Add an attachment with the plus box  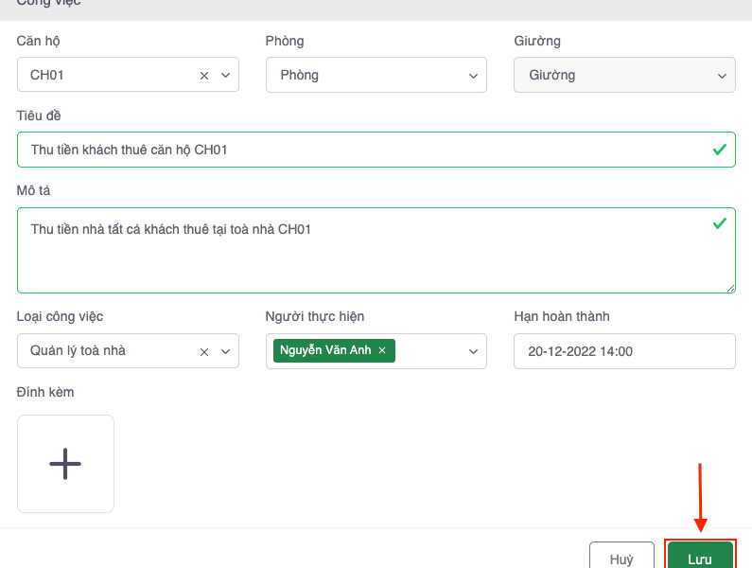click(65, 464)
